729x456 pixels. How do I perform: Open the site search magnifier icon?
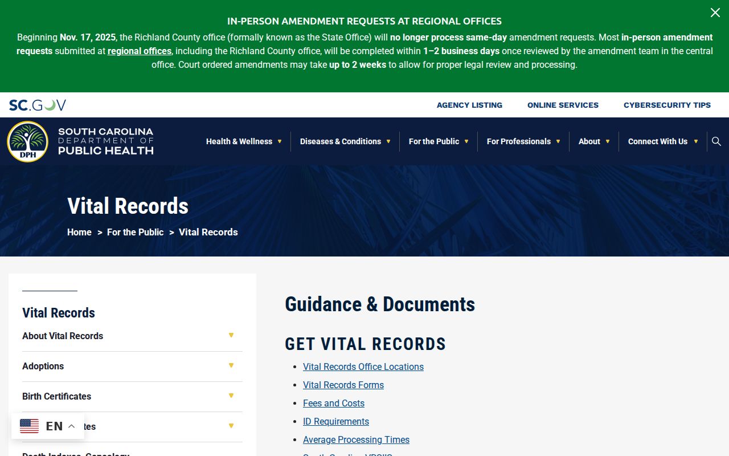(x=716, y=141)
